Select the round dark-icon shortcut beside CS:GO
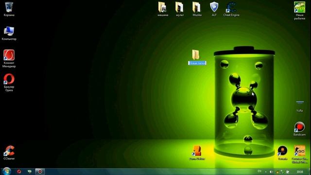Viewport: 311px width, 175px height. (282, 153)
